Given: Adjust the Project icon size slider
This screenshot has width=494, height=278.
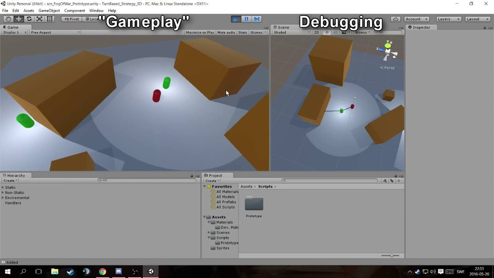Looking at the screenshot, I should pyautogui.click(x=391, y=256).
